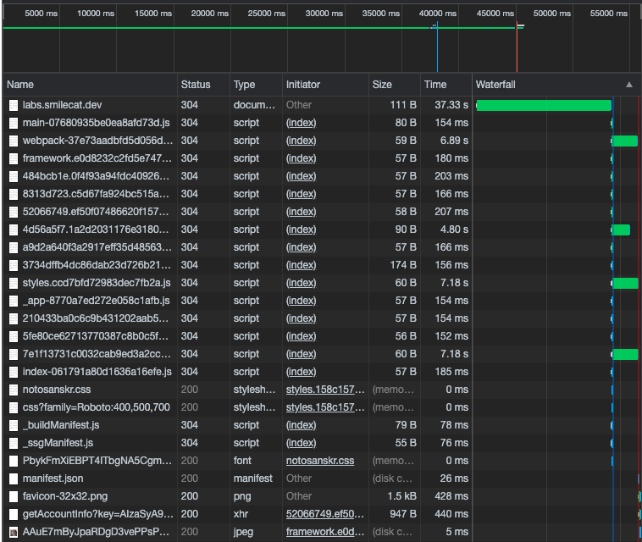This screenshot has height=542, width=642.
Task: Open the (index) initiator link for webpack script
Action: coord(301,141)
